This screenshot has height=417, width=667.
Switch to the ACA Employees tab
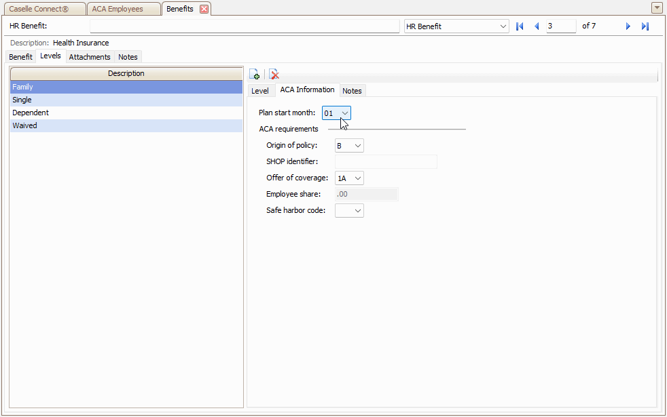tap(124, 9)
